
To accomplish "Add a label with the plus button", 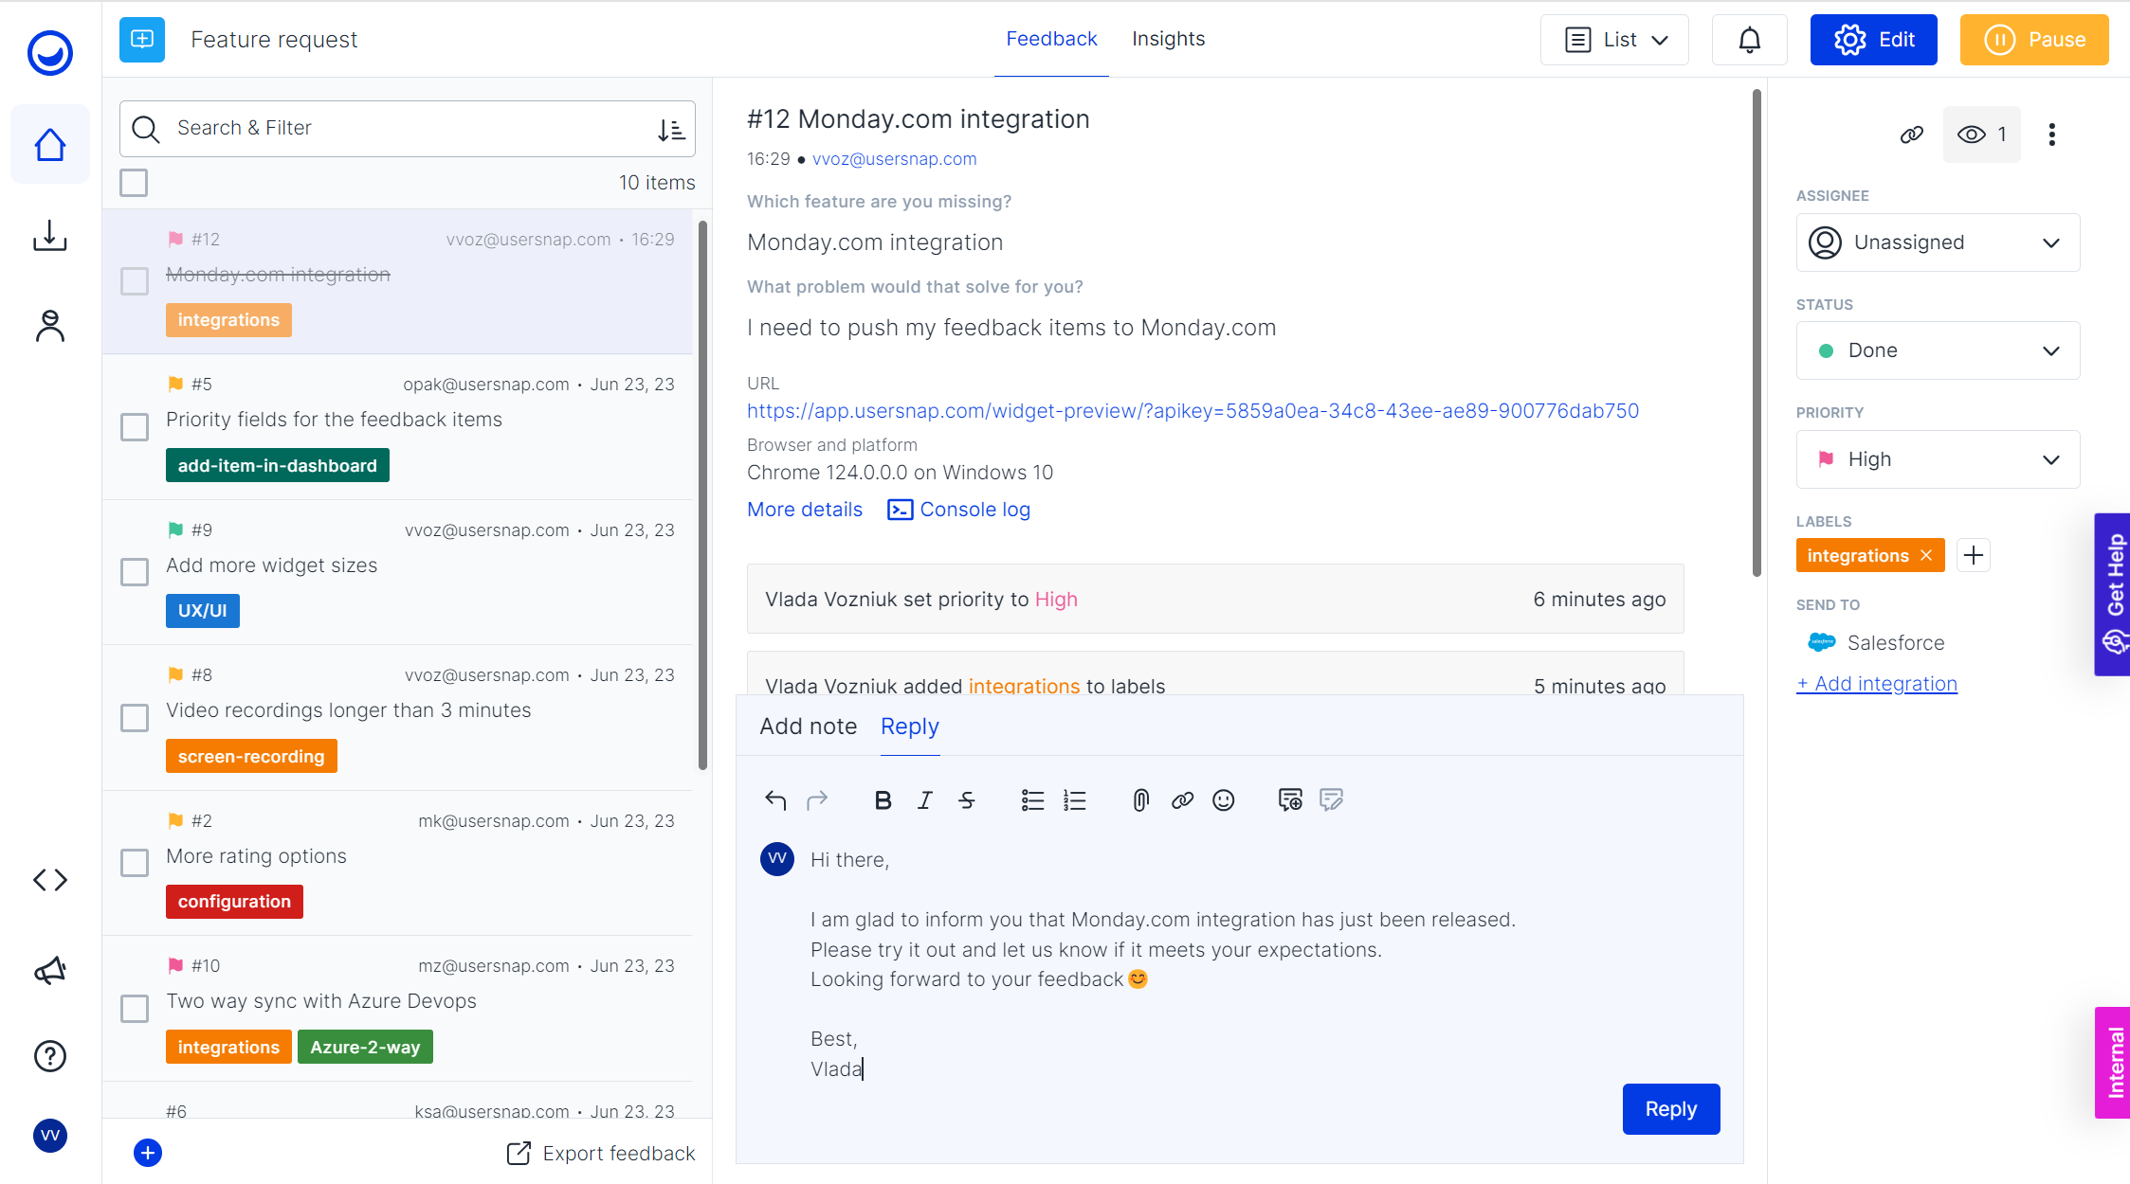I will pyautogui.click(x=1974, y=555).
